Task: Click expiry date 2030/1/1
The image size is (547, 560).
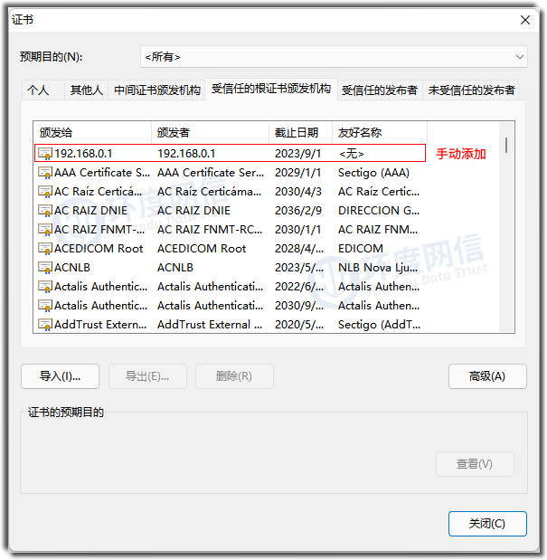Action: click(298, 230)
